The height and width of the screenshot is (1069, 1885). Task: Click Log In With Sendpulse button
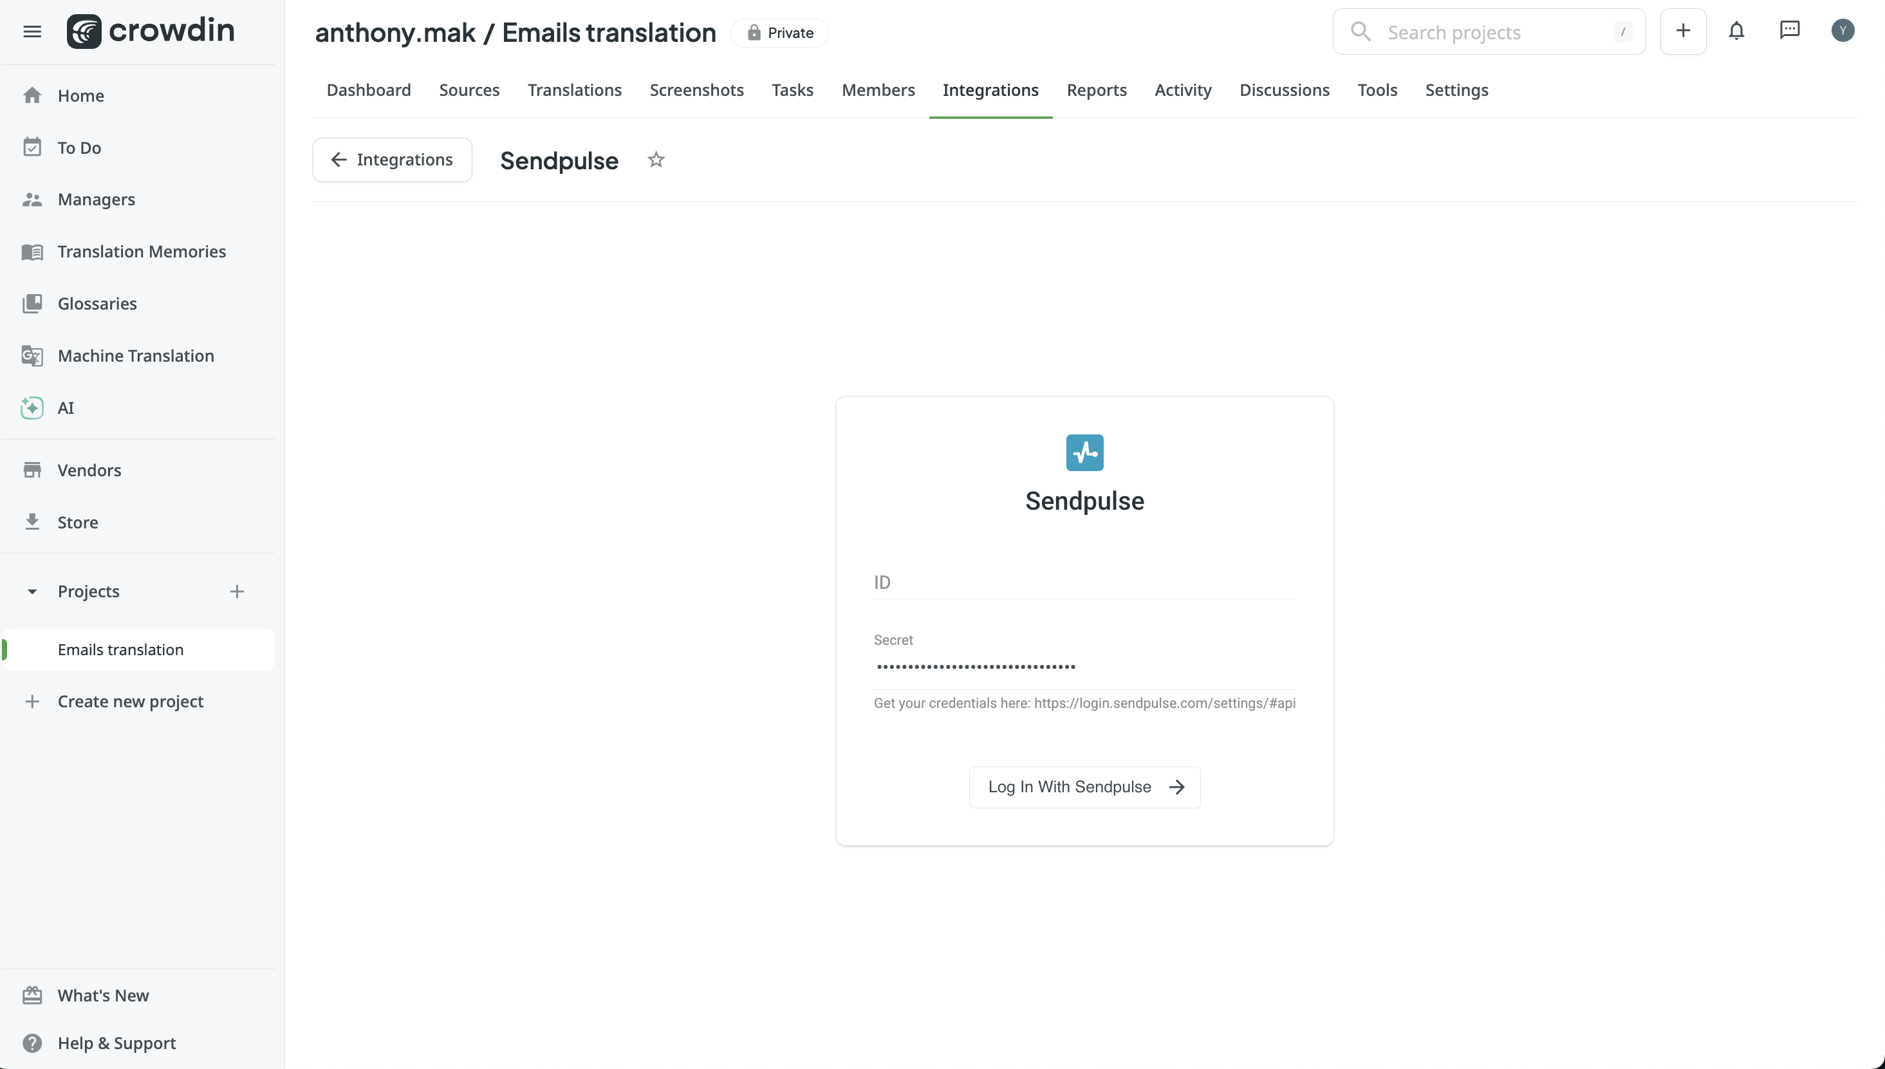pyautogui.click(x=1084, y=787)
